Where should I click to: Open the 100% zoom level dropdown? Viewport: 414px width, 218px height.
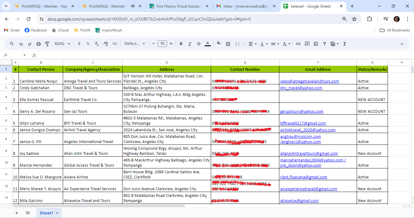62,44
